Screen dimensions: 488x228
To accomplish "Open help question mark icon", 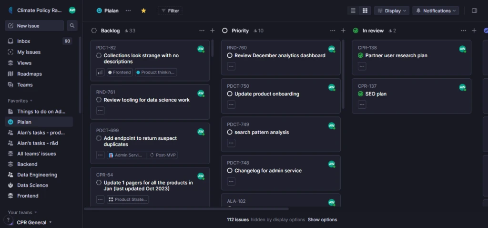I will 8,220.
